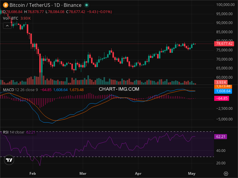Click the 60,000.00 price axis label
Image resolution: width=238 pixels, height=178 pixels.
[x=224, y=77]
